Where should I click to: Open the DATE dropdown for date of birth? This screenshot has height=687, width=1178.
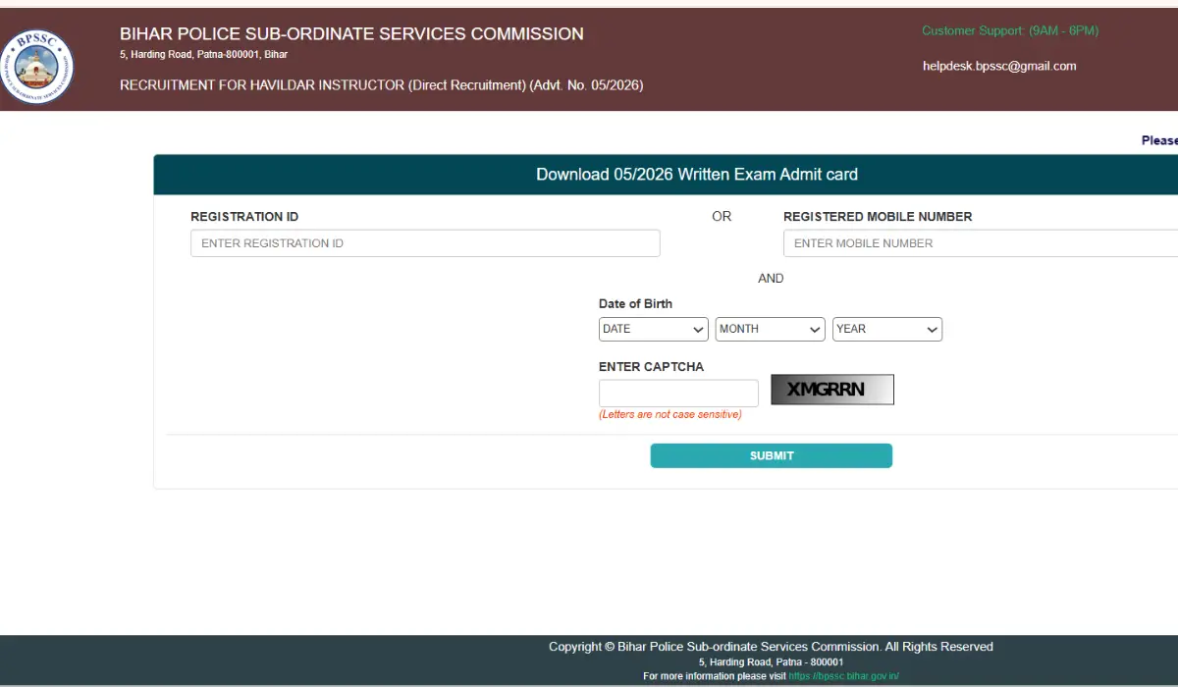click(654, 329)
